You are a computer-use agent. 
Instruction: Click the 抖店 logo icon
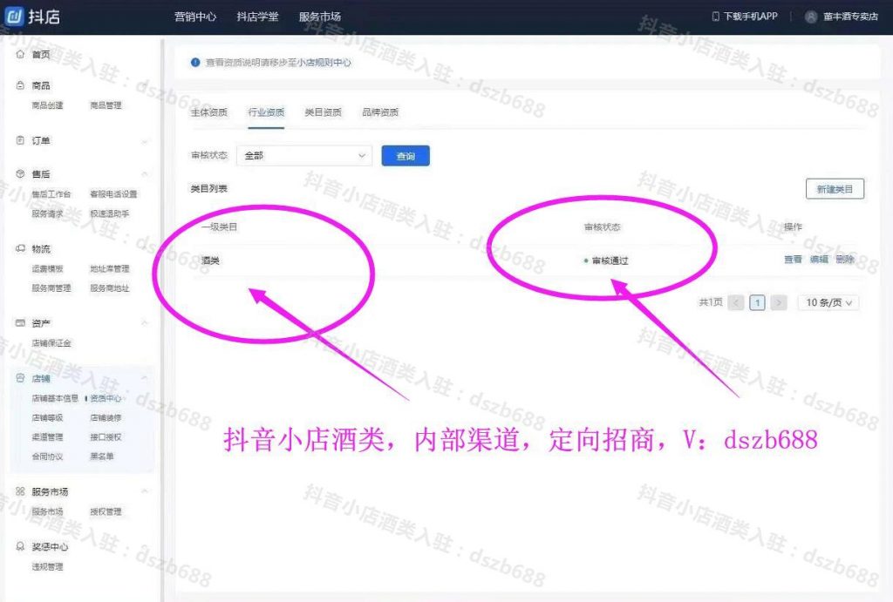(x=14, y=16)
